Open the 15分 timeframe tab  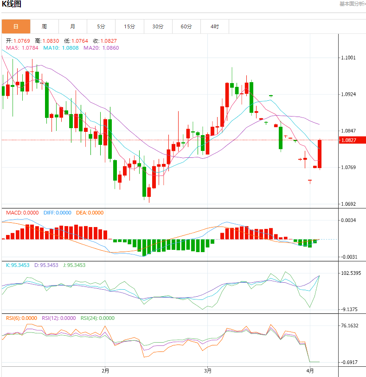(x=129, y=26)
